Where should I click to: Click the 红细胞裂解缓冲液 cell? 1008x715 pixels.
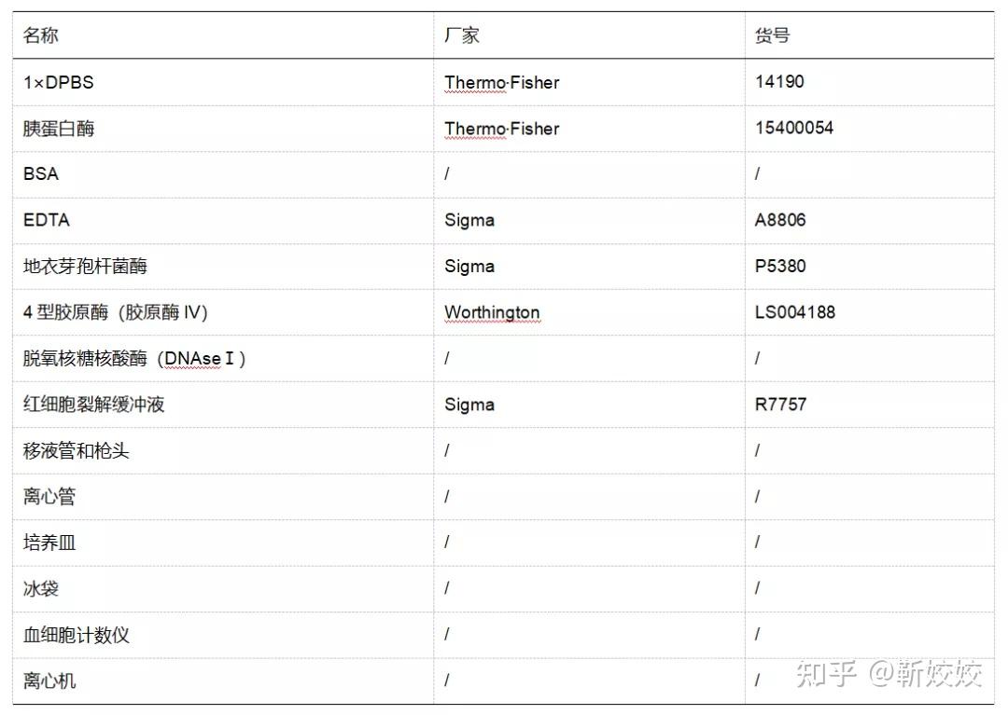(x=94, y=405)
